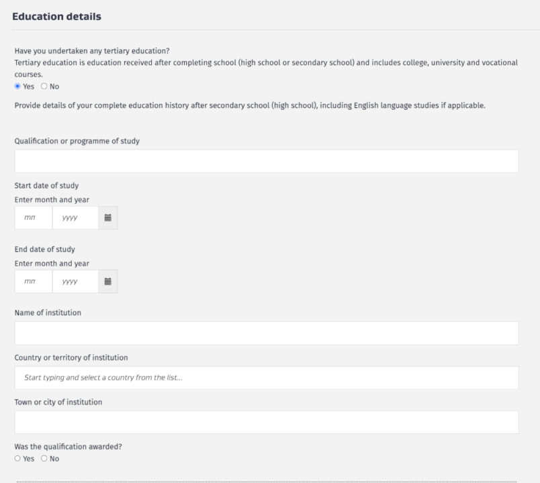Focus the Name of institution field
The height and width of the screenshot is (483, 540).
pos(266,333)
